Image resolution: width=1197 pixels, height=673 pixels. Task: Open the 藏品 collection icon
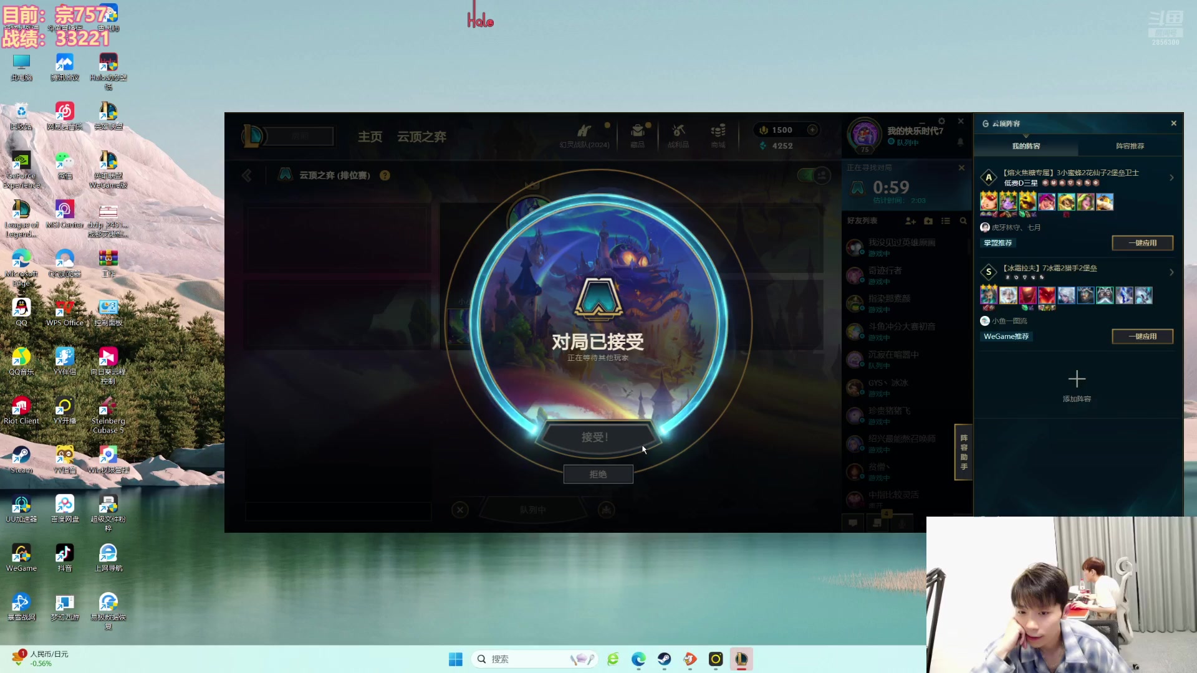coord(637,135)
